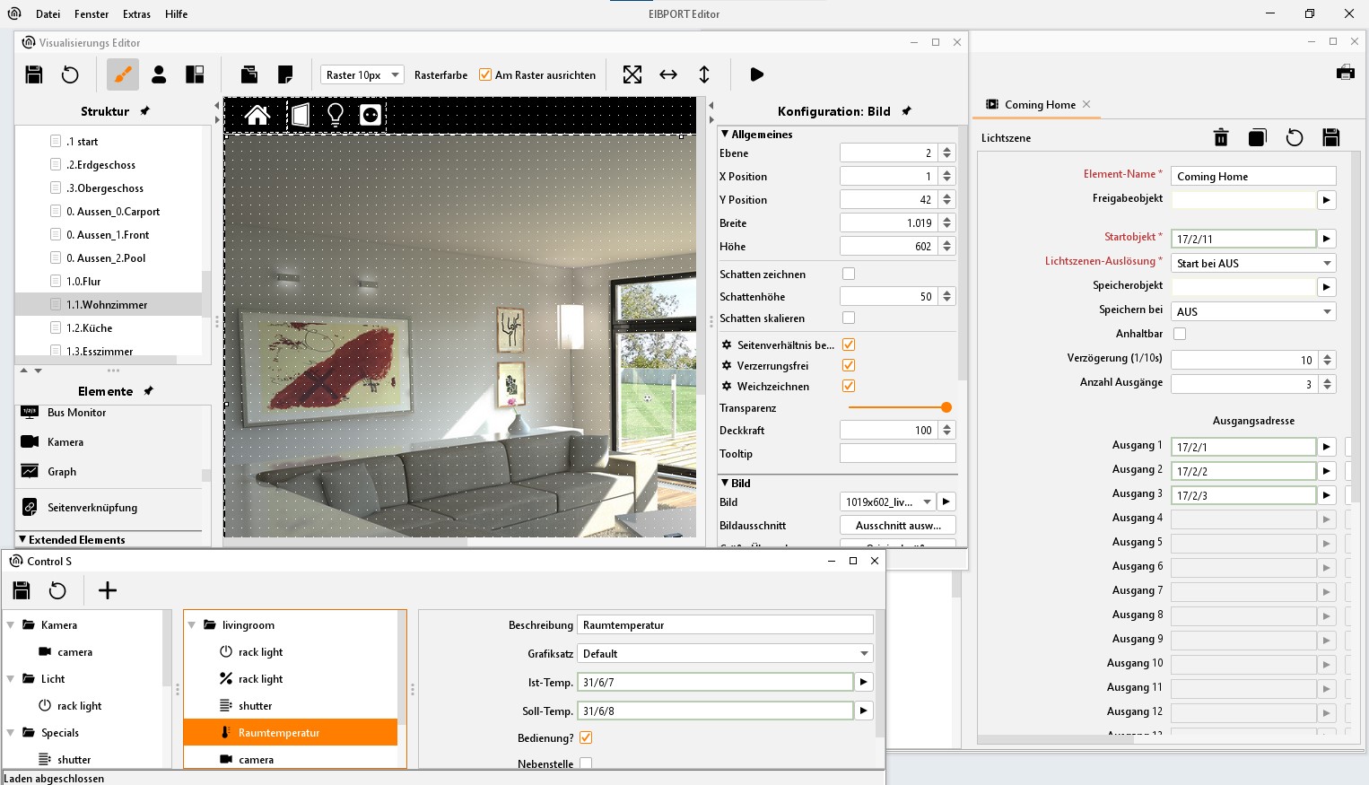
Task: Click the light bulb icon on canvas
Action: (336, 115)
